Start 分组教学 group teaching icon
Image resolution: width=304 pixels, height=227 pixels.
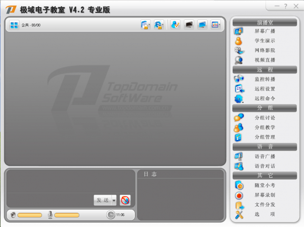pyautogui.click(x=238, y=127)
